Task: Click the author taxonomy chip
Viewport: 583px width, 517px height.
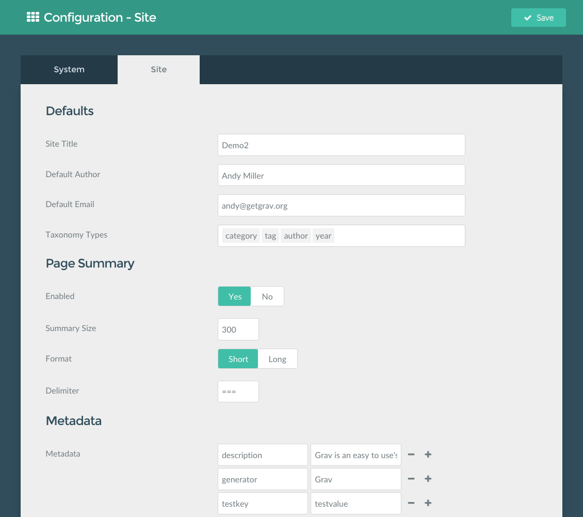Action: point(296,236)
